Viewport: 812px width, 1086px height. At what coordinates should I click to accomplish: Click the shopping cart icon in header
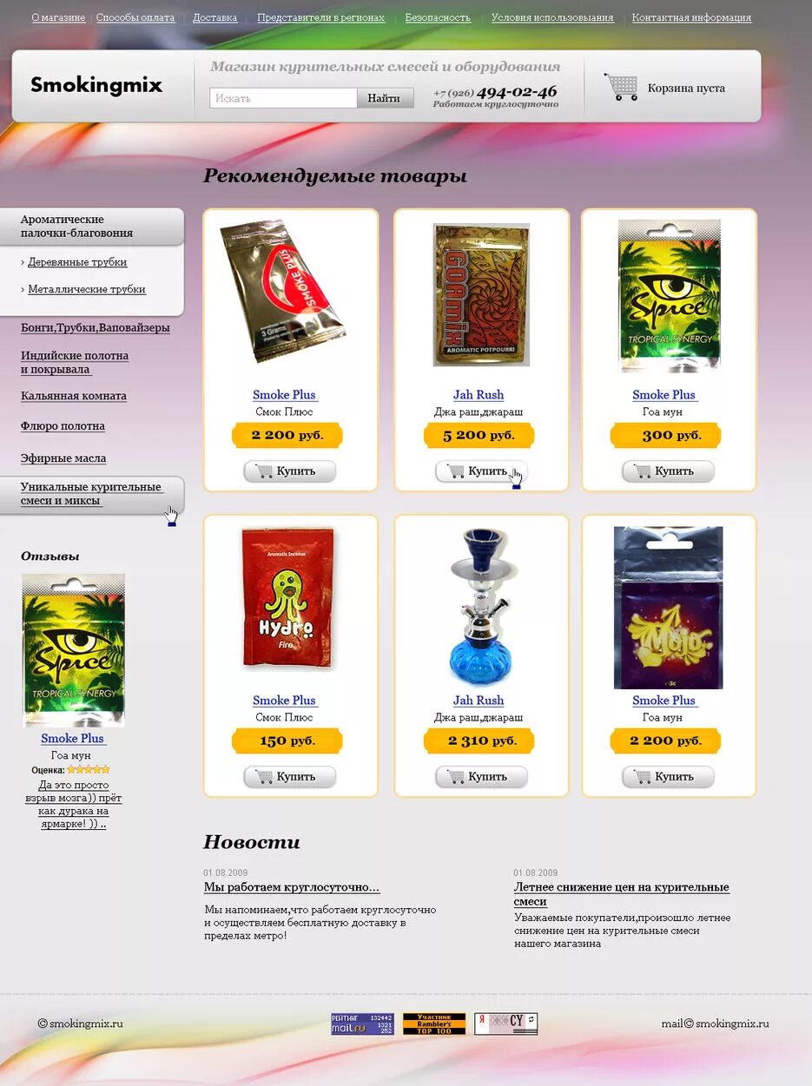click(x=621, y=87)
